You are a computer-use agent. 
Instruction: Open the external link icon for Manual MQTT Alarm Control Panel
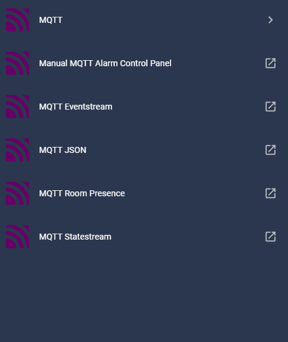click(x=271, y=63)
